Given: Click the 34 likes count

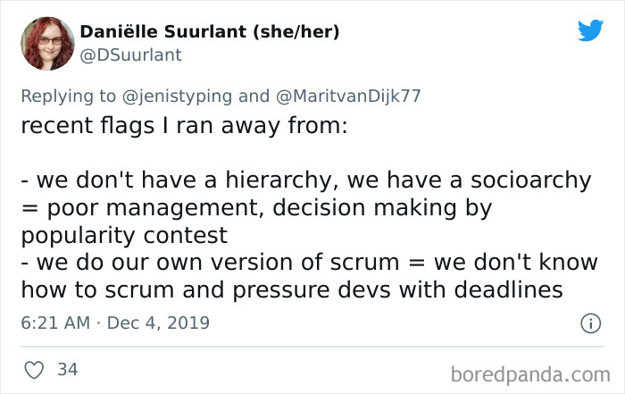Looking at the screenshot, I should pos(67,369).
